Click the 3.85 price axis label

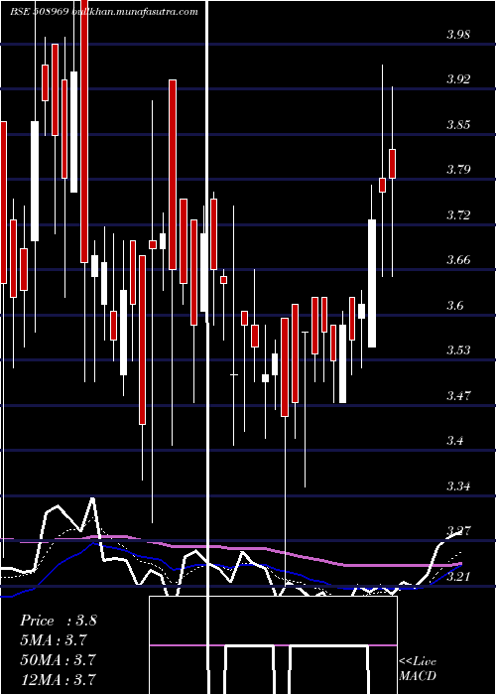(x=458, y=124)
